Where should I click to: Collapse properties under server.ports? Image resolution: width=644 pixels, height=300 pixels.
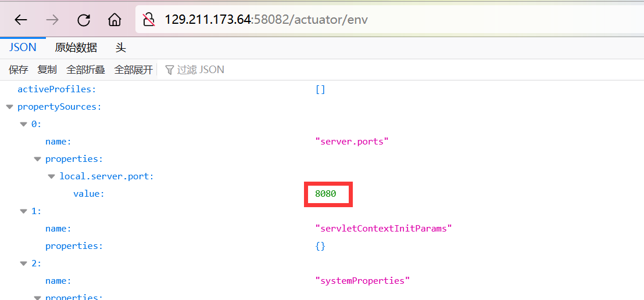tap(38, 159)
